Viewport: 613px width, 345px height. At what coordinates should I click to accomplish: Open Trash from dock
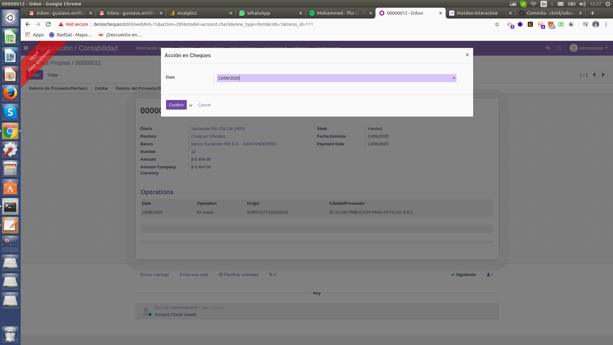tap(10, 334)
